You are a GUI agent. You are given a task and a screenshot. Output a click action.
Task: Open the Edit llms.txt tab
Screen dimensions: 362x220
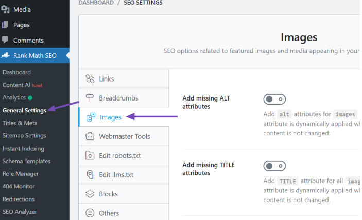point(124,175)
